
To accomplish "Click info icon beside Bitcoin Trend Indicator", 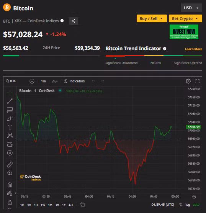I will click(x=165, y=49).
